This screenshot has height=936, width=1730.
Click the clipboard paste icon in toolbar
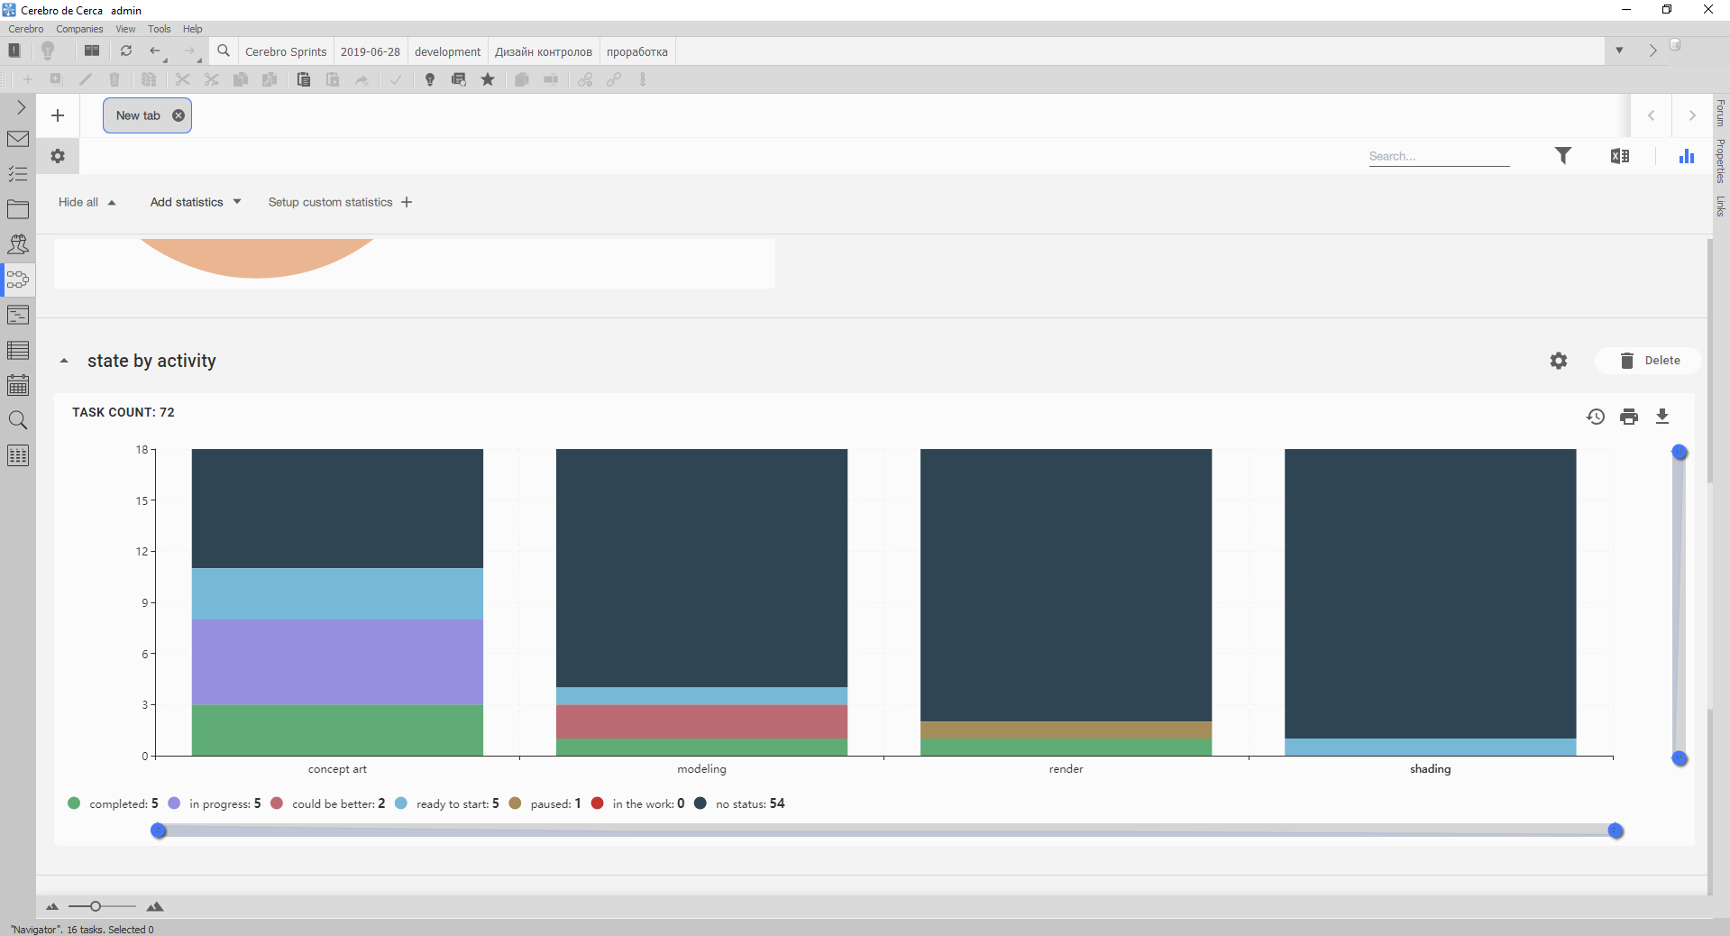[x=304, y=79]
